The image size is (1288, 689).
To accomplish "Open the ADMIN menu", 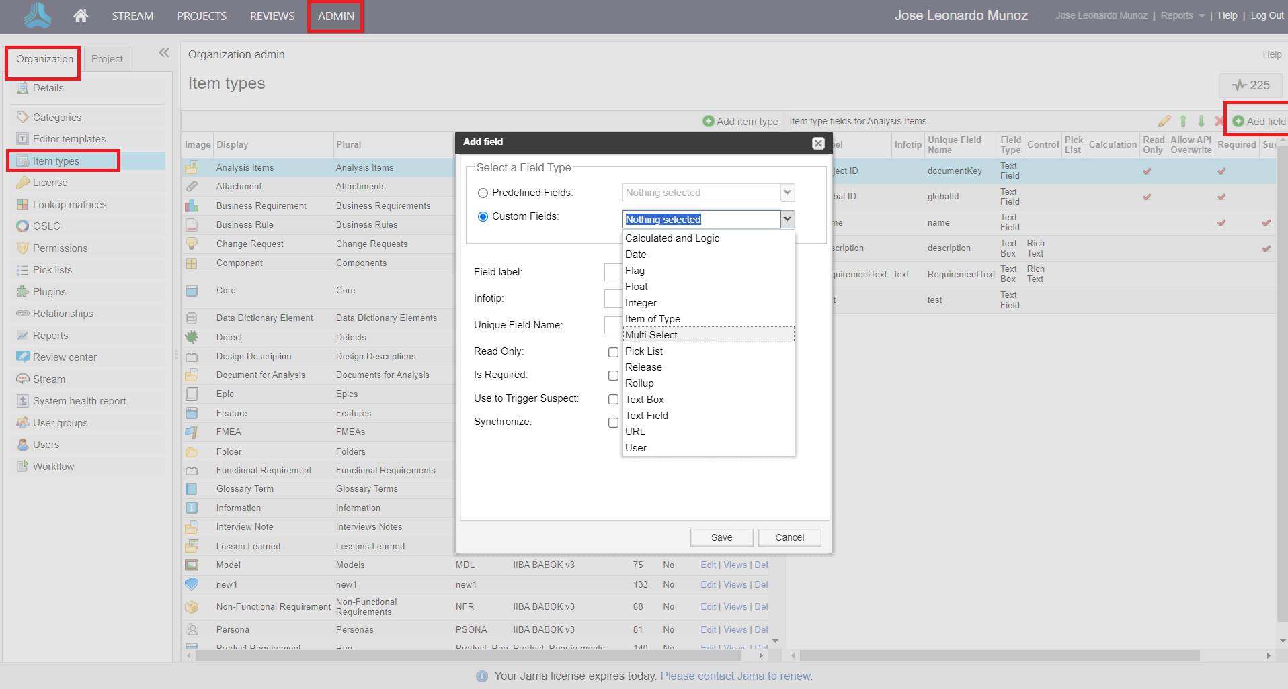I will tap(336, 16).
